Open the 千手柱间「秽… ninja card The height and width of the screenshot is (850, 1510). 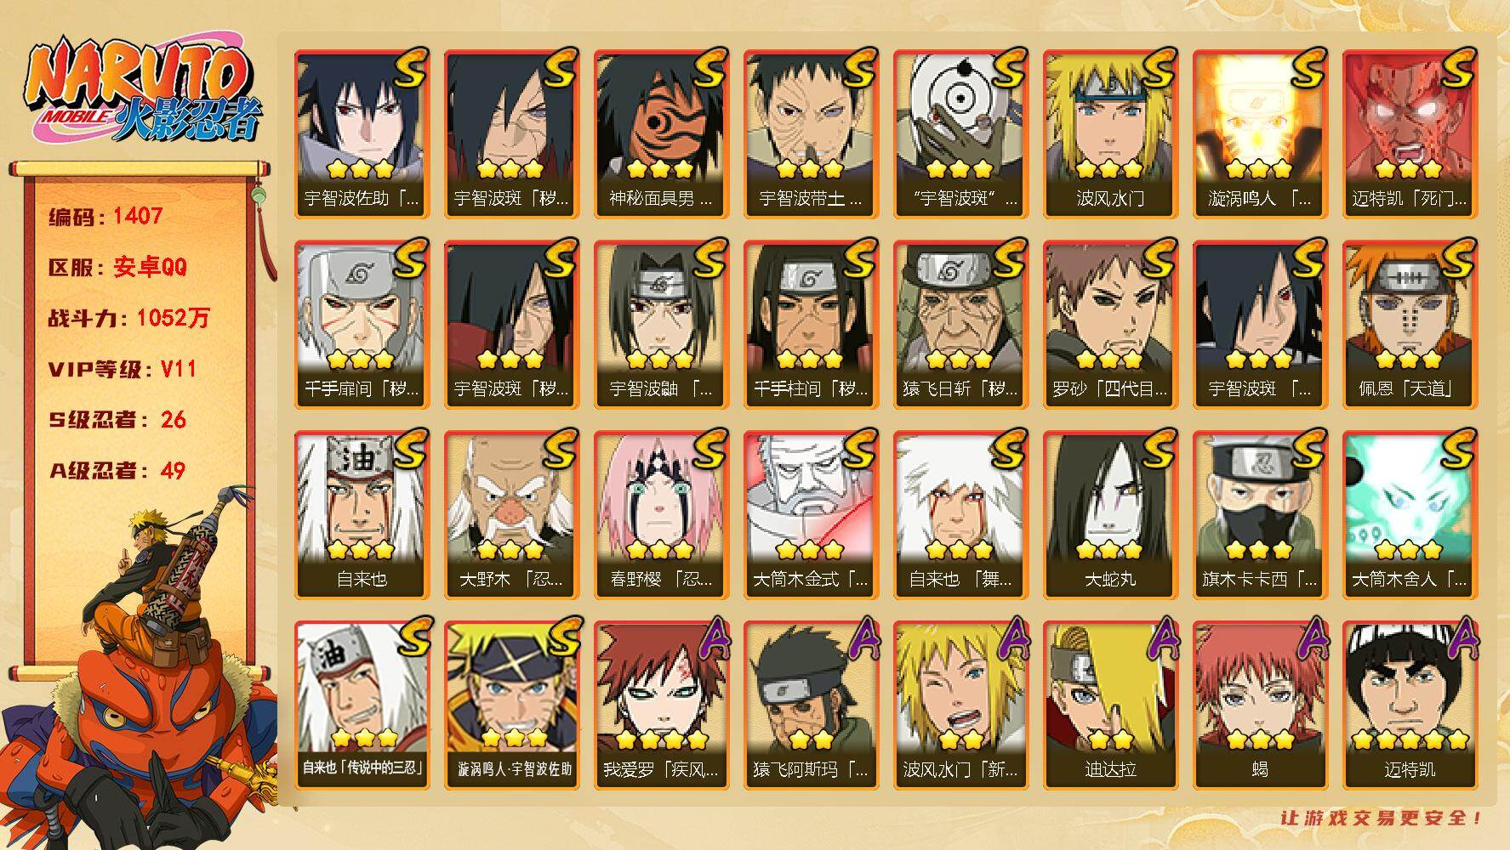pyautogui.click(x=811, y=325)
